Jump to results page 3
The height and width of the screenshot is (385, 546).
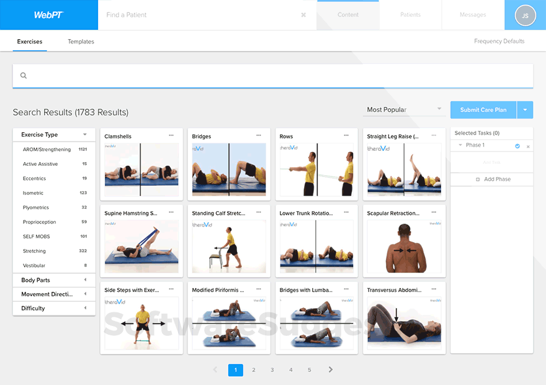click(x=272, y=369)
